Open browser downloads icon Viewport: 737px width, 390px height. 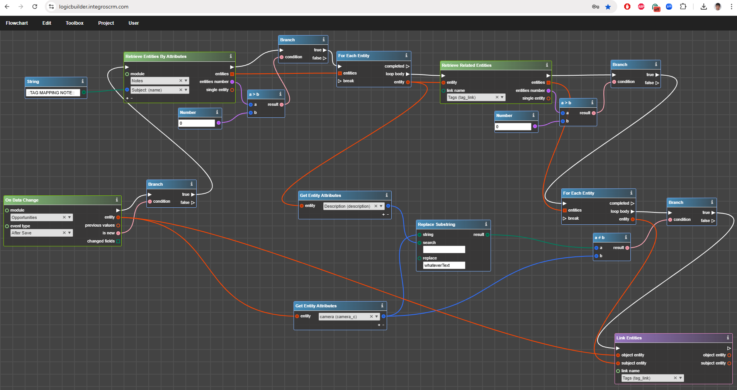(x=704, y=7)
